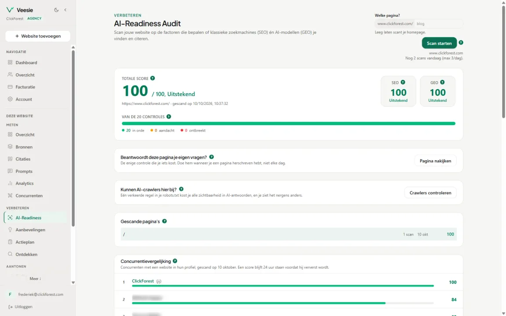Select Facturatie menu label
Image resolution: width=506 pixels, height=316 pixels.
(25, 87)
